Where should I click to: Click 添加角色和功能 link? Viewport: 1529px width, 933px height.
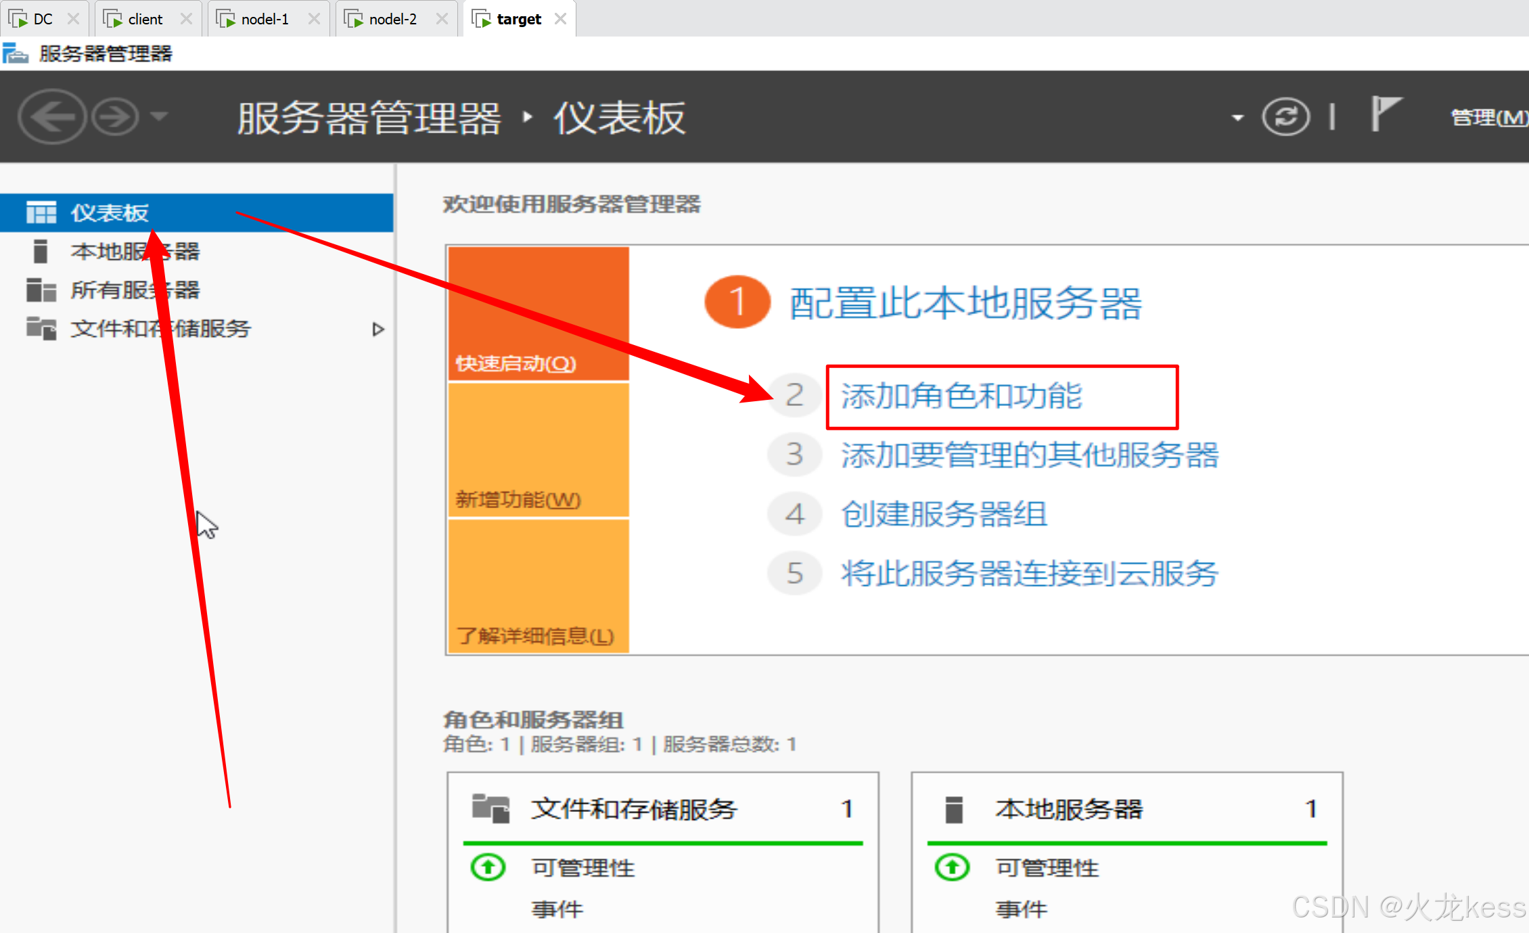[x=961, y=396]
